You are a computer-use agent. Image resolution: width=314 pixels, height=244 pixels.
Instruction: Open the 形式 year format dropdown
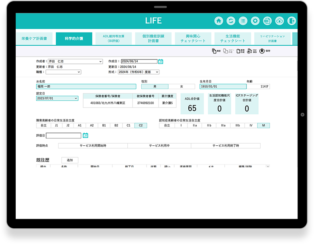pyautogui.click(x=139, y=72)
